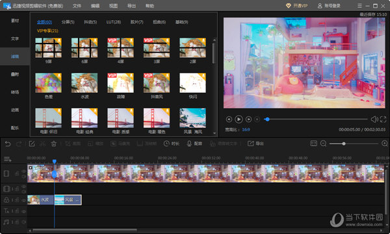
Task: Click the redo arrow icon
Action: click(19, 144)
